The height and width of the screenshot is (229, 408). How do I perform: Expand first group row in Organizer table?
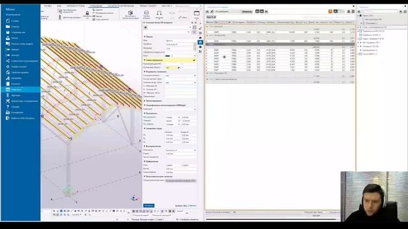(207, 27)
